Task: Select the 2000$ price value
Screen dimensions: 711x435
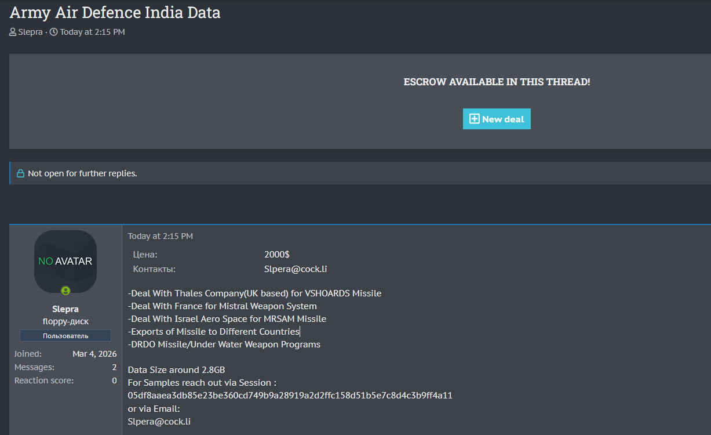Action: (277, 255)
